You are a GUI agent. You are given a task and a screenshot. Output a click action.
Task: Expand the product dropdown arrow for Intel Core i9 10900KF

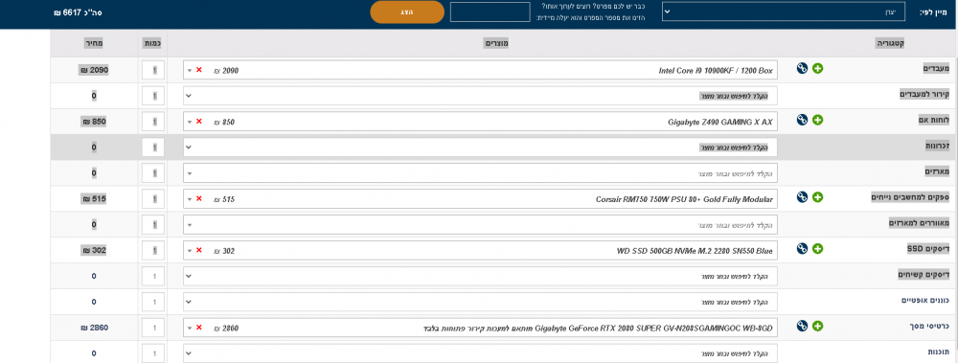190,71
